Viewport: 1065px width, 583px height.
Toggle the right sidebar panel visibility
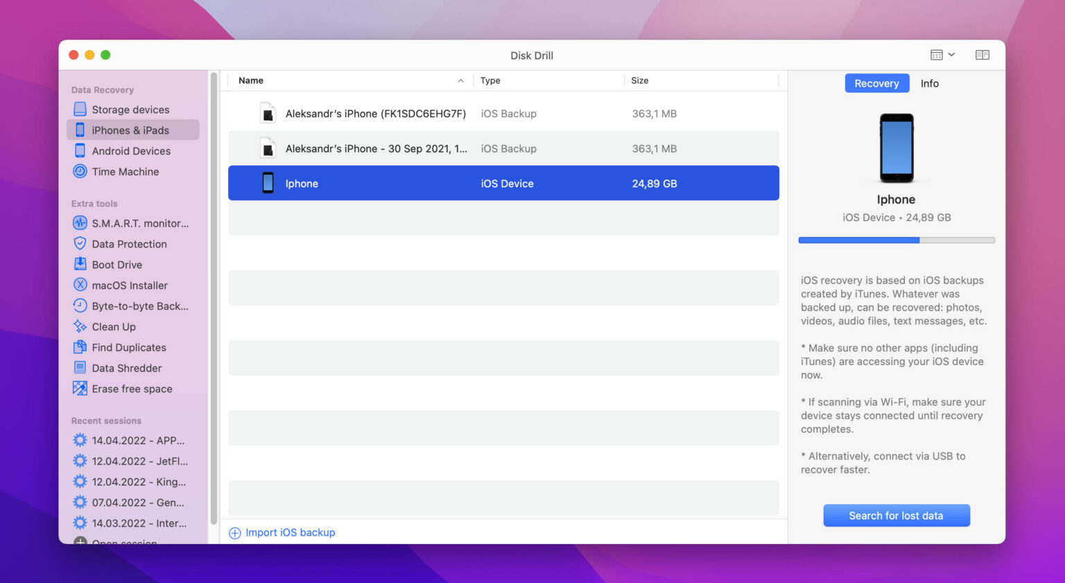982,54
